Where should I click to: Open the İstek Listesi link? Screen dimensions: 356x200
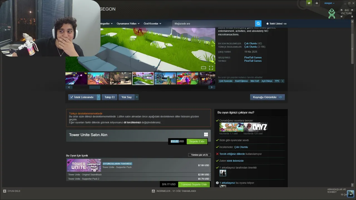[276, 24]
